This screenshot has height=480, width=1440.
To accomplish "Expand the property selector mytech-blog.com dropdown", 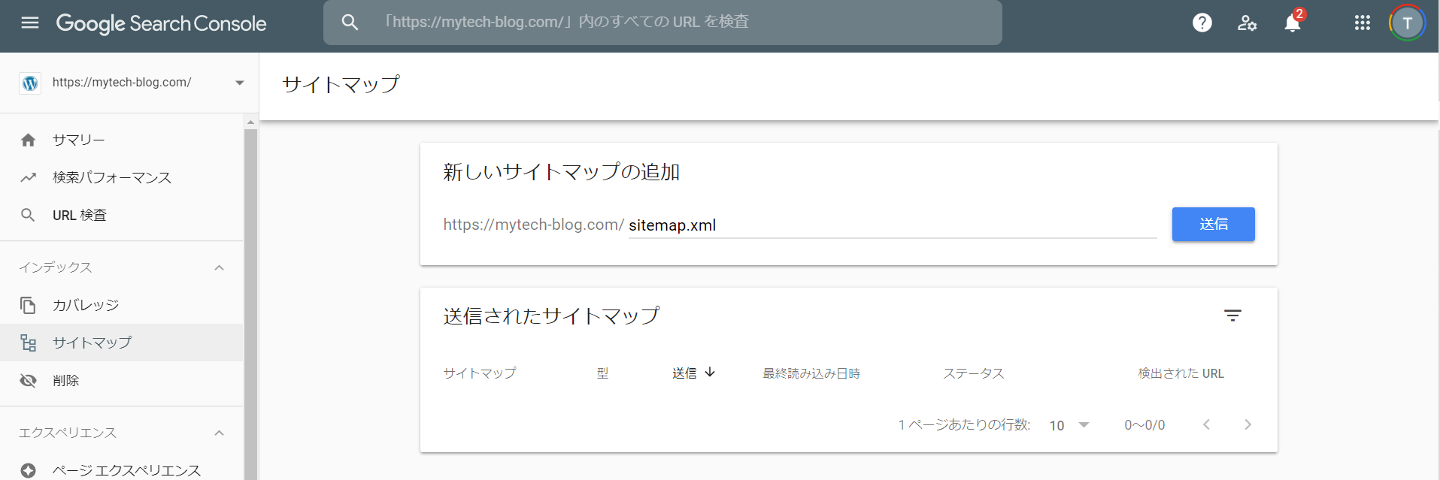I will (x=239, y=83).
